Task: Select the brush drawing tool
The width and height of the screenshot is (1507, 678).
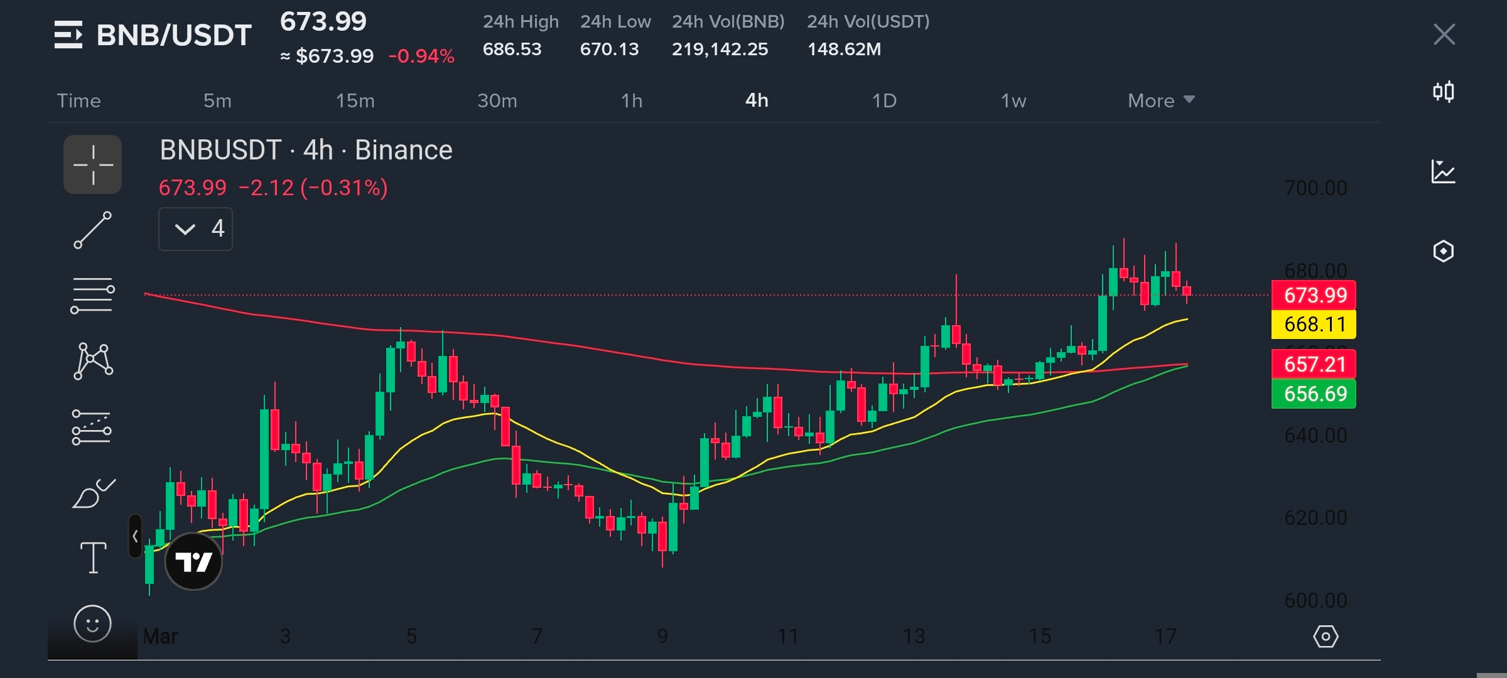Action: pyautogui.click(x=93, y=493)
